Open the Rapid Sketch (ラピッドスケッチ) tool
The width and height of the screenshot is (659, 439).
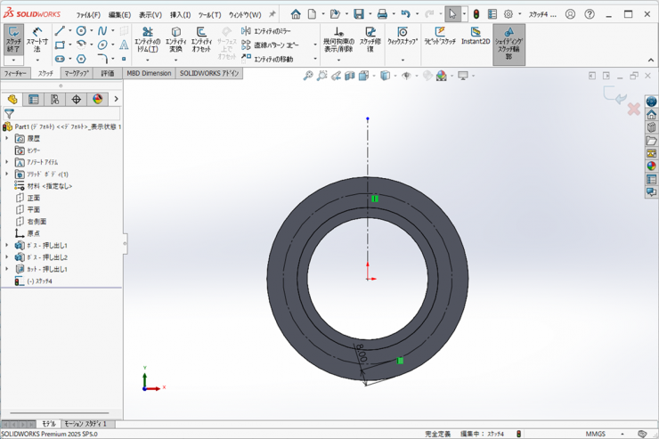click(x=439, y=36)
